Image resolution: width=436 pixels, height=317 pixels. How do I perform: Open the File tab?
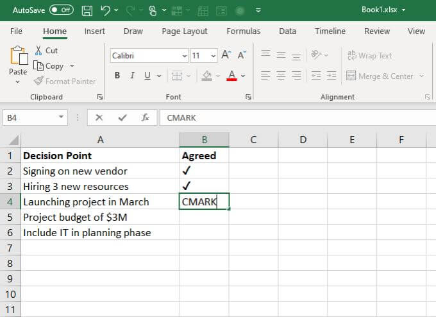(16, 31)
